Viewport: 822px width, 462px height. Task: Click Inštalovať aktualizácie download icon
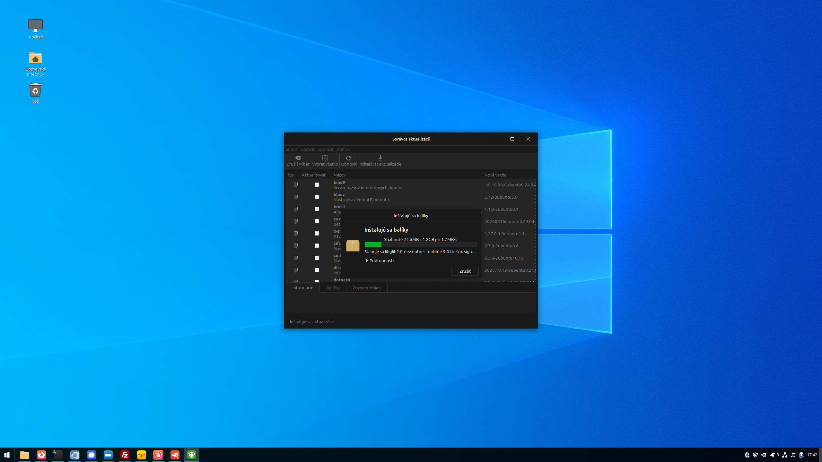(380, 158)
